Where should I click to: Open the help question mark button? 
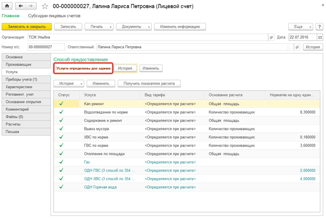[319, 26]
